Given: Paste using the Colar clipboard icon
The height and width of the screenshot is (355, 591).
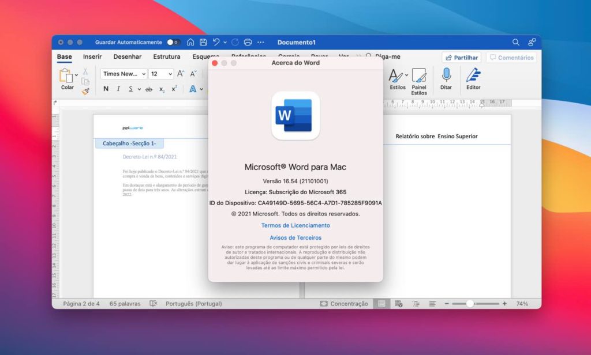Looking at the screenshot, I should pyautogui.click(x=66, y=75).
